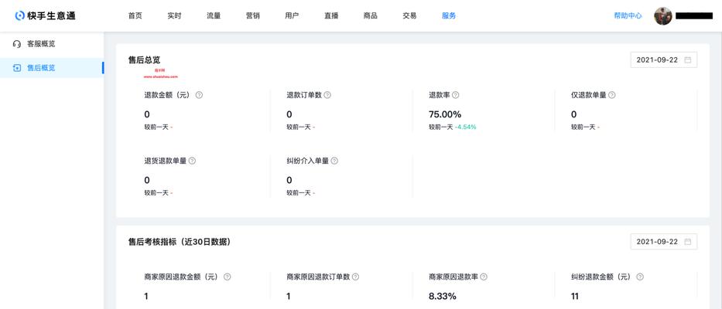Select 售后概览 in the sidebar
Screen dimensions: 722x309
pos(52,68)
